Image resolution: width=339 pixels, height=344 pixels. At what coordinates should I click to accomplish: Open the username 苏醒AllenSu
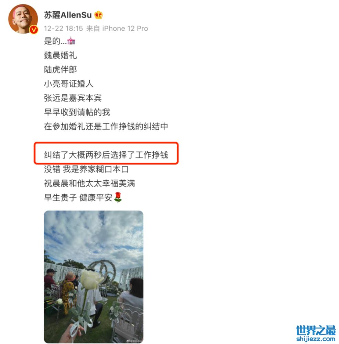pyautogui.click(x=68, y=15)
